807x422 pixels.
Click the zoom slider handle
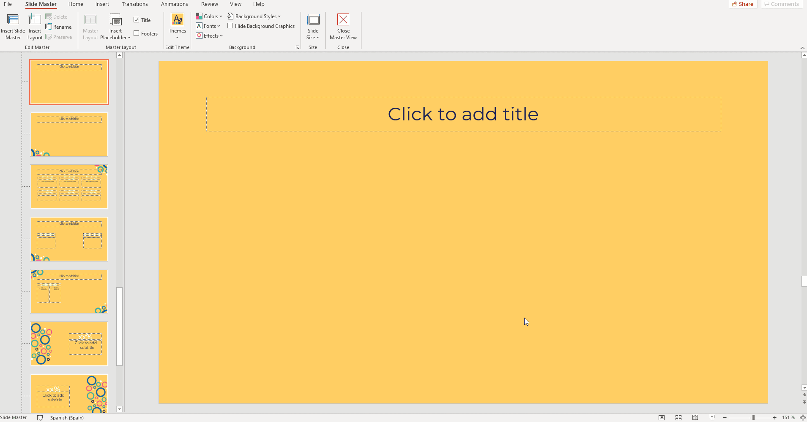click(753, 417)
